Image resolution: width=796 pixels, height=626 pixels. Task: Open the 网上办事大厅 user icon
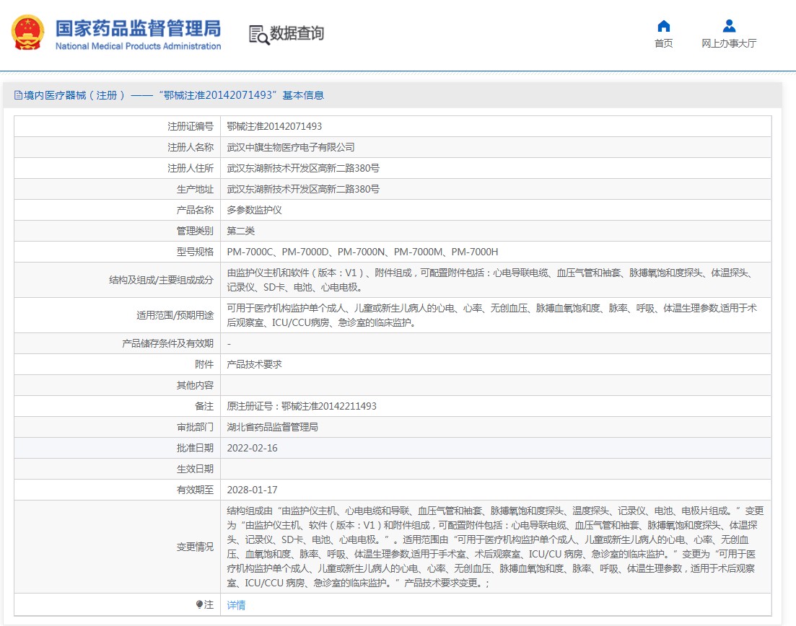coord(729,26)
